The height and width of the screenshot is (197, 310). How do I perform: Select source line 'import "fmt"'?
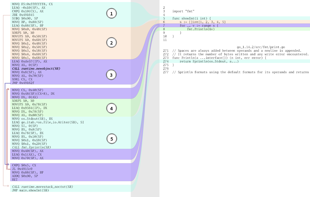pos(183,11)
